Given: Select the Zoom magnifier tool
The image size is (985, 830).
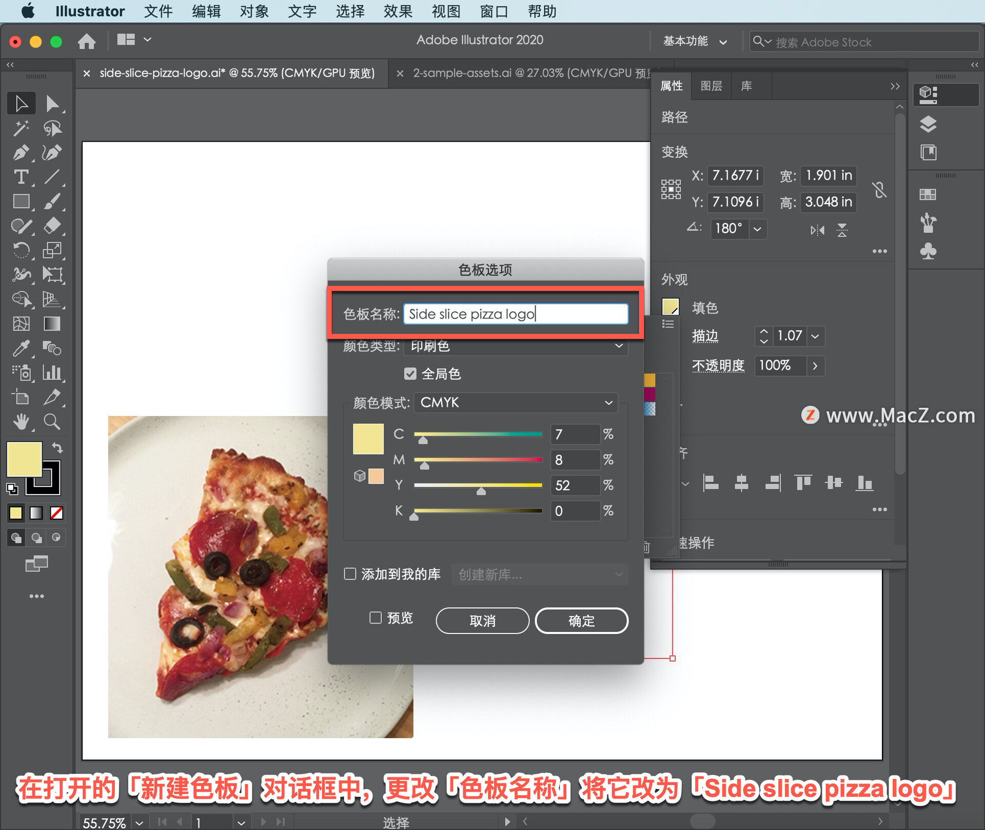Looking at the screenshot, I should point(52,422).
